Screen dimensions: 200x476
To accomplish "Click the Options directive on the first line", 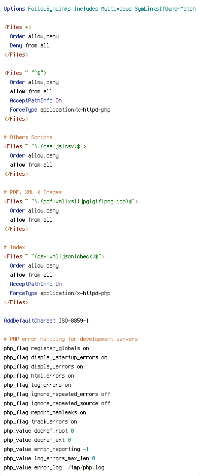I will pos(14,9).
